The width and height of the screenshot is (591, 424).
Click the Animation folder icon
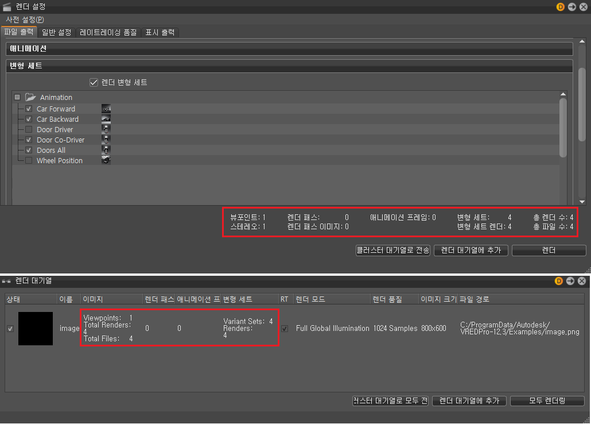(30, 97)
